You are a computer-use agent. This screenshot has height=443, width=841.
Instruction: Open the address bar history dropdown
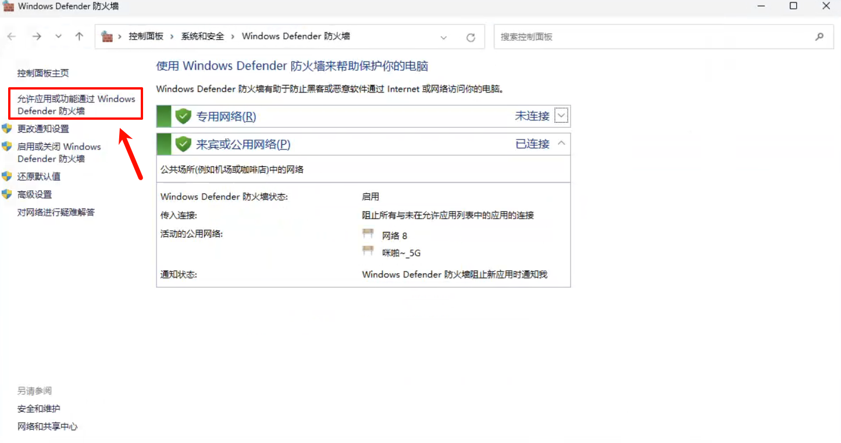(444, 37)
